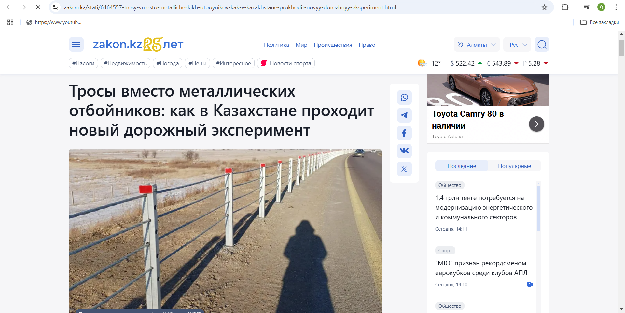Open the site search magnifier button
625x313 pixels.
click(542, 45)
